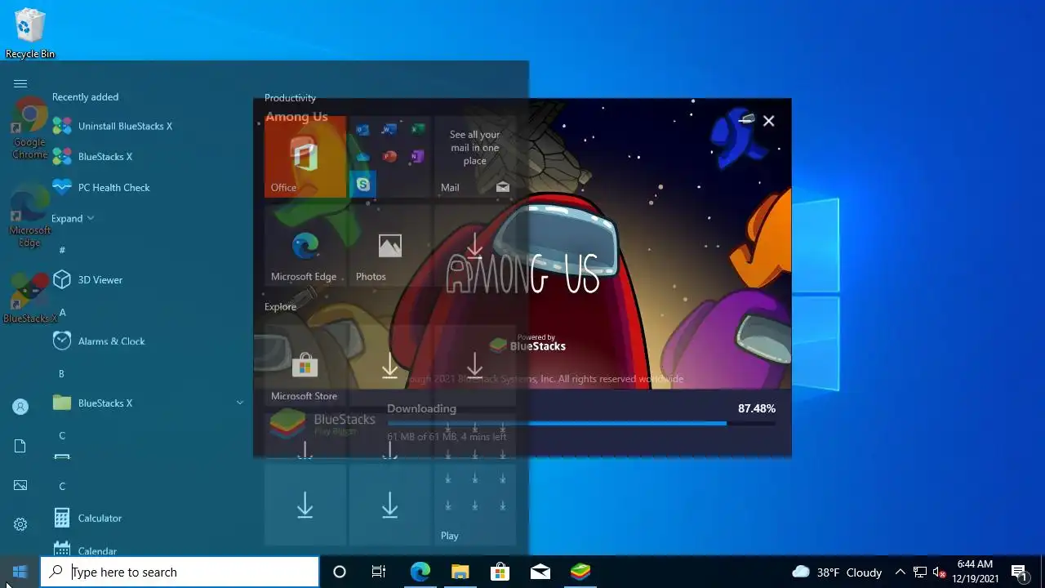
Task: Click the Skype icon in tile group
Action: click(362, 184)
